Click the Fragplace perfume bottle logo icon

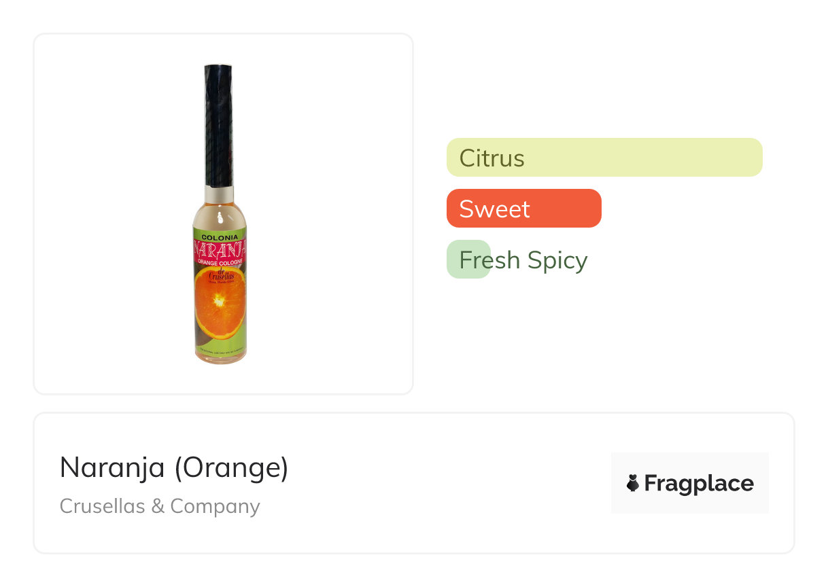click(633, 483)
